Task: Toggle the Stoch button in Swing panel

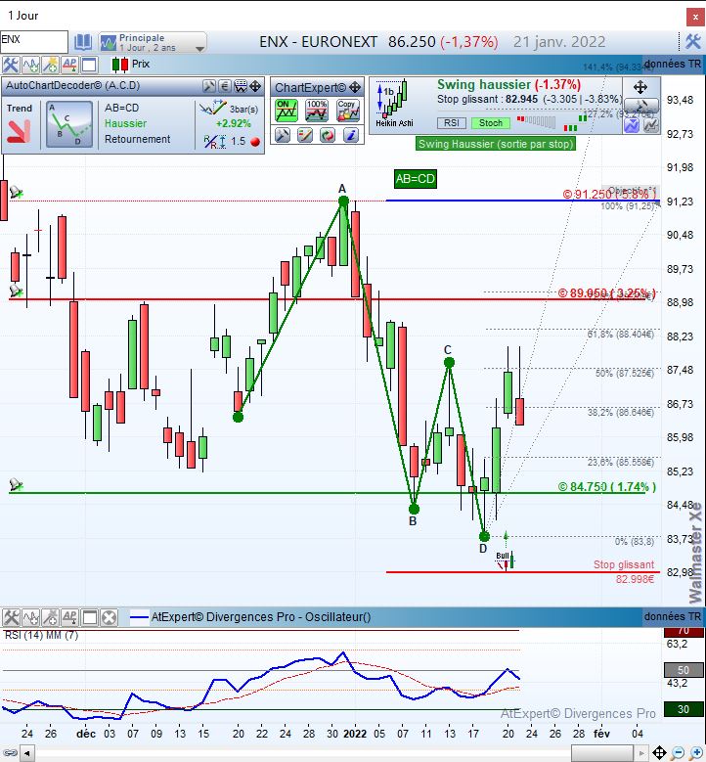Action: (x=491, y=123)
